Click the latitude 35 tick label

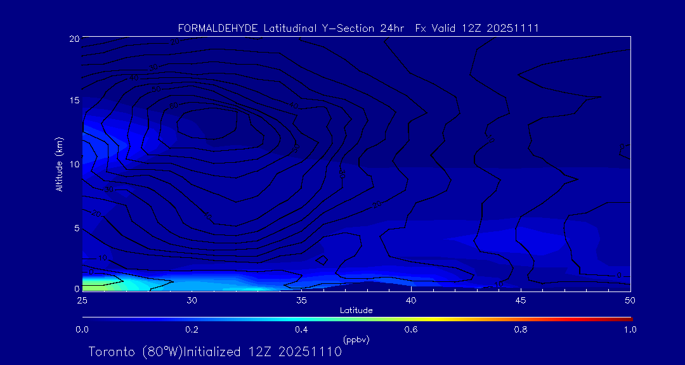[x=301, y=300]
